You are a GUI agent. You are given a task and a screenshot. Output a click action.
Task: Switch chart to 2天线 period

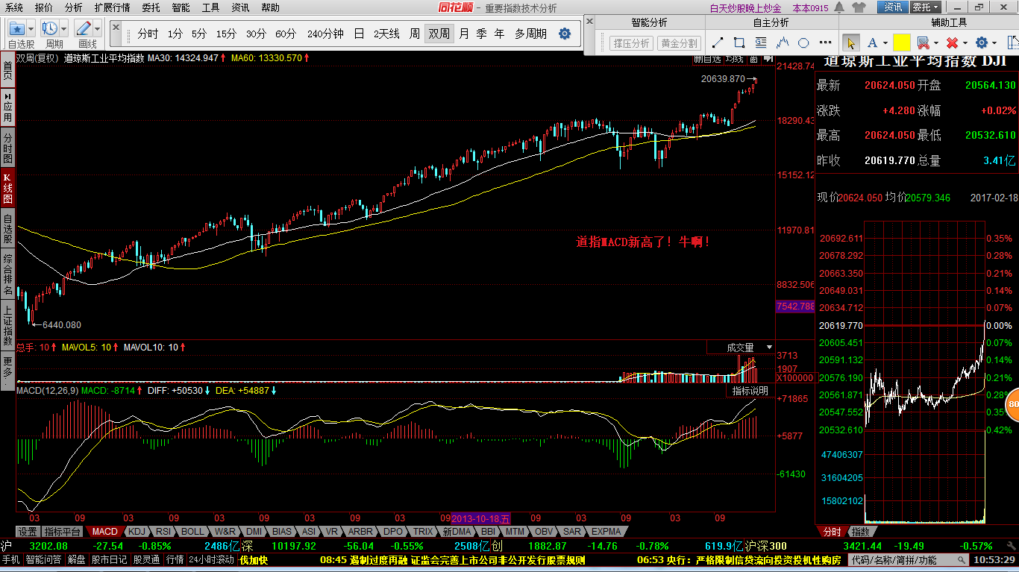tap(386, 34)
